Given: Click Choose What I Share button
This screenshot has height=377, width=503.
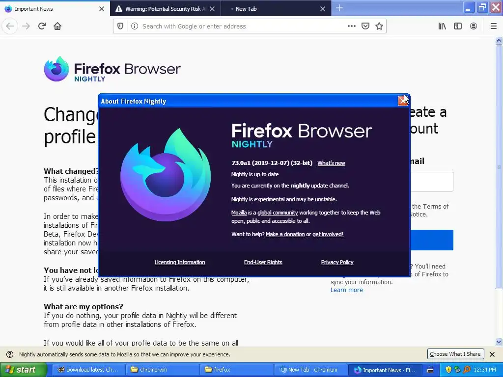Looking at the screenshot, I should click(x=455, y=354).
